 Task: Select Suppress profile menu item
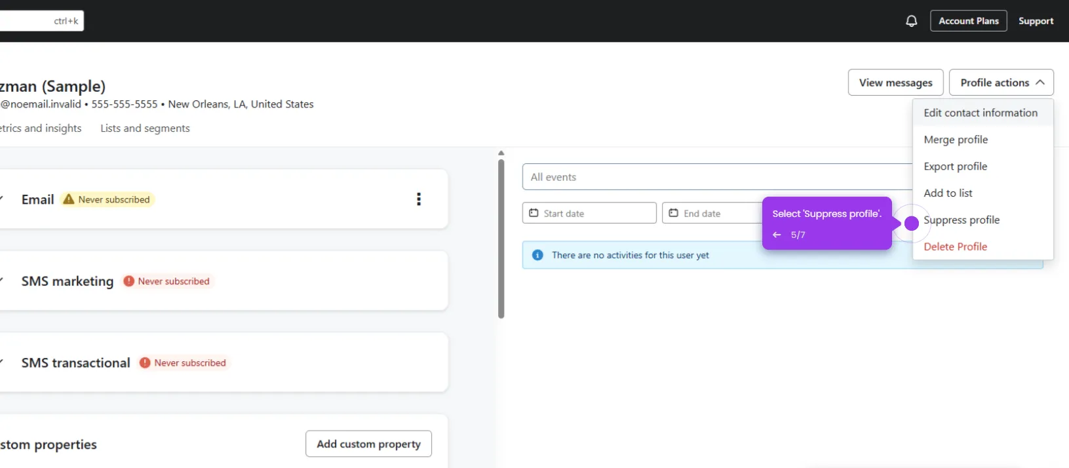[982, 220]
